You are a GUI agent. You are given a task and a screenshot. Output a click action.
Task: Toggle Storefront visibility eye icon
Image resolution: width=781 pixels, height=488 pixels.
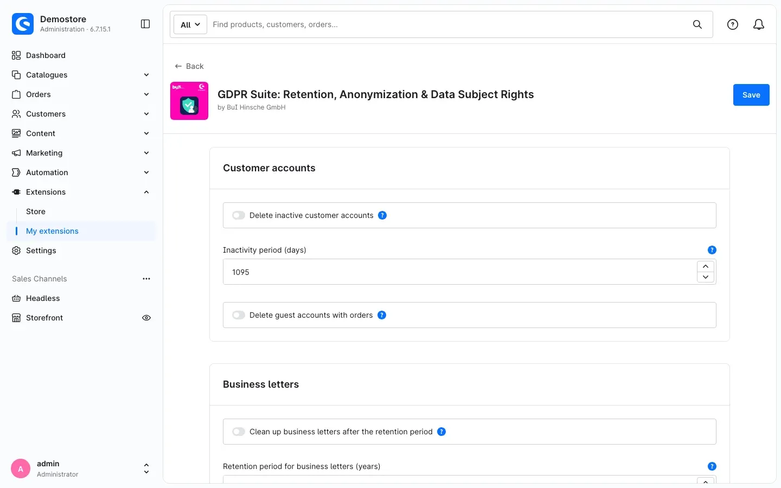146,318
